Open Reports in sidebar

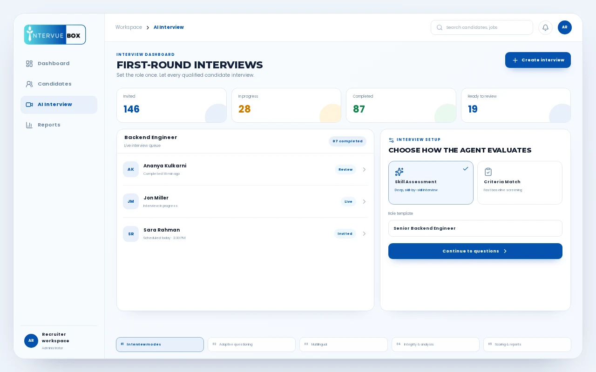click(x=59, y=125)
